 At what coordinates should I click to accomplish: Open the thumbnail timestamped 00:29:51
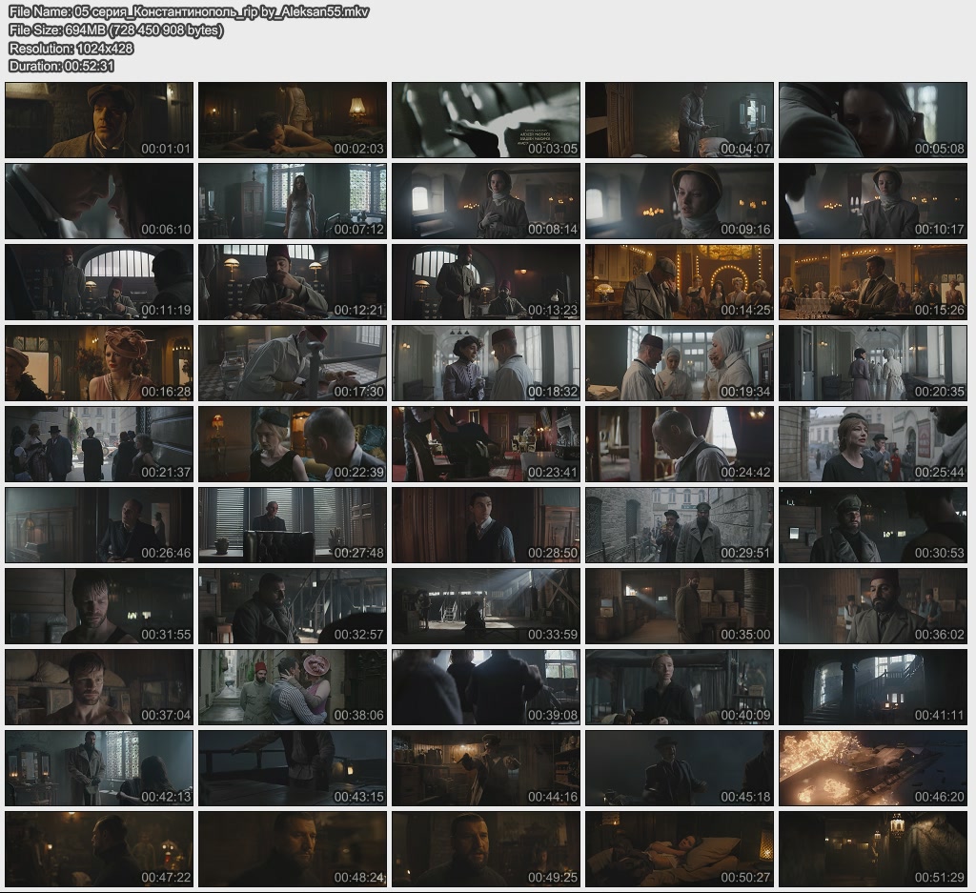click(x=680, y=525)
